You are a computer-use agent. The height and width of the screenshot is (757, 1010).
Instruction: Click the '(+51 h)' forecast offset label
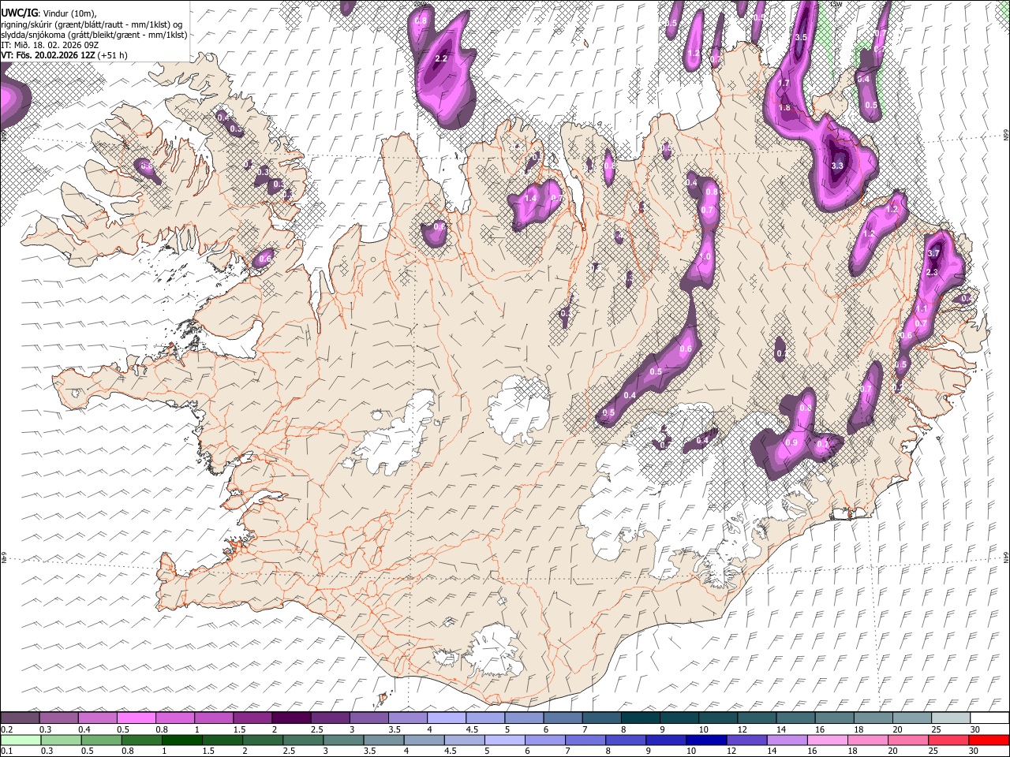[113, 55]
